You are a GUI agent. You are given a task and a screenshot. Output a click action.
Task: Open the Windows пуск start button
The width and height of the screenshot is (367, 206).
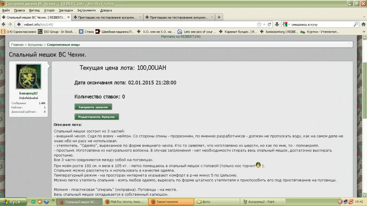13,202
